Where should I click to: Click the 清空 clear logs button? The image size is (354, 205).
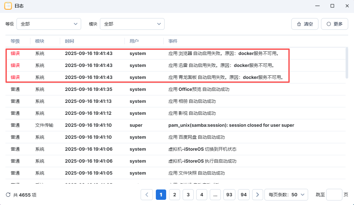pyautogui.click(x=305, y=24)
